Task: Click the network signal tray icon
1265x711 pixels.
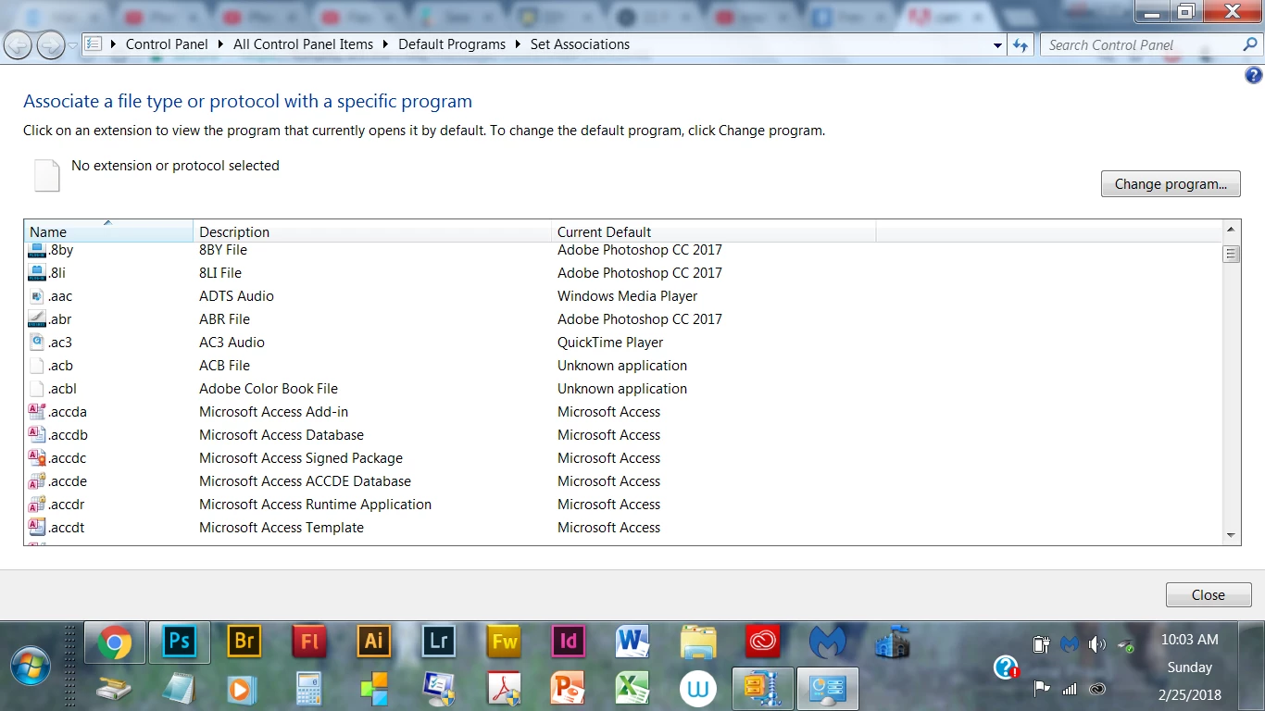Action: coord(1070,689)
